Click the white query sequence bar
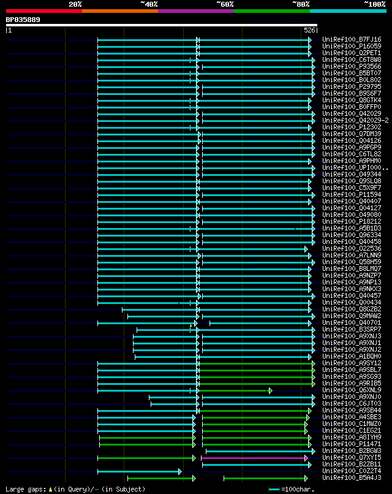392x494 pixels. tap(162, 25)
